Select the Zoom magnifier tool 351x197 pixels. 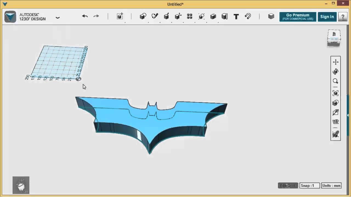pyautogui.click(x=336, y=81)
